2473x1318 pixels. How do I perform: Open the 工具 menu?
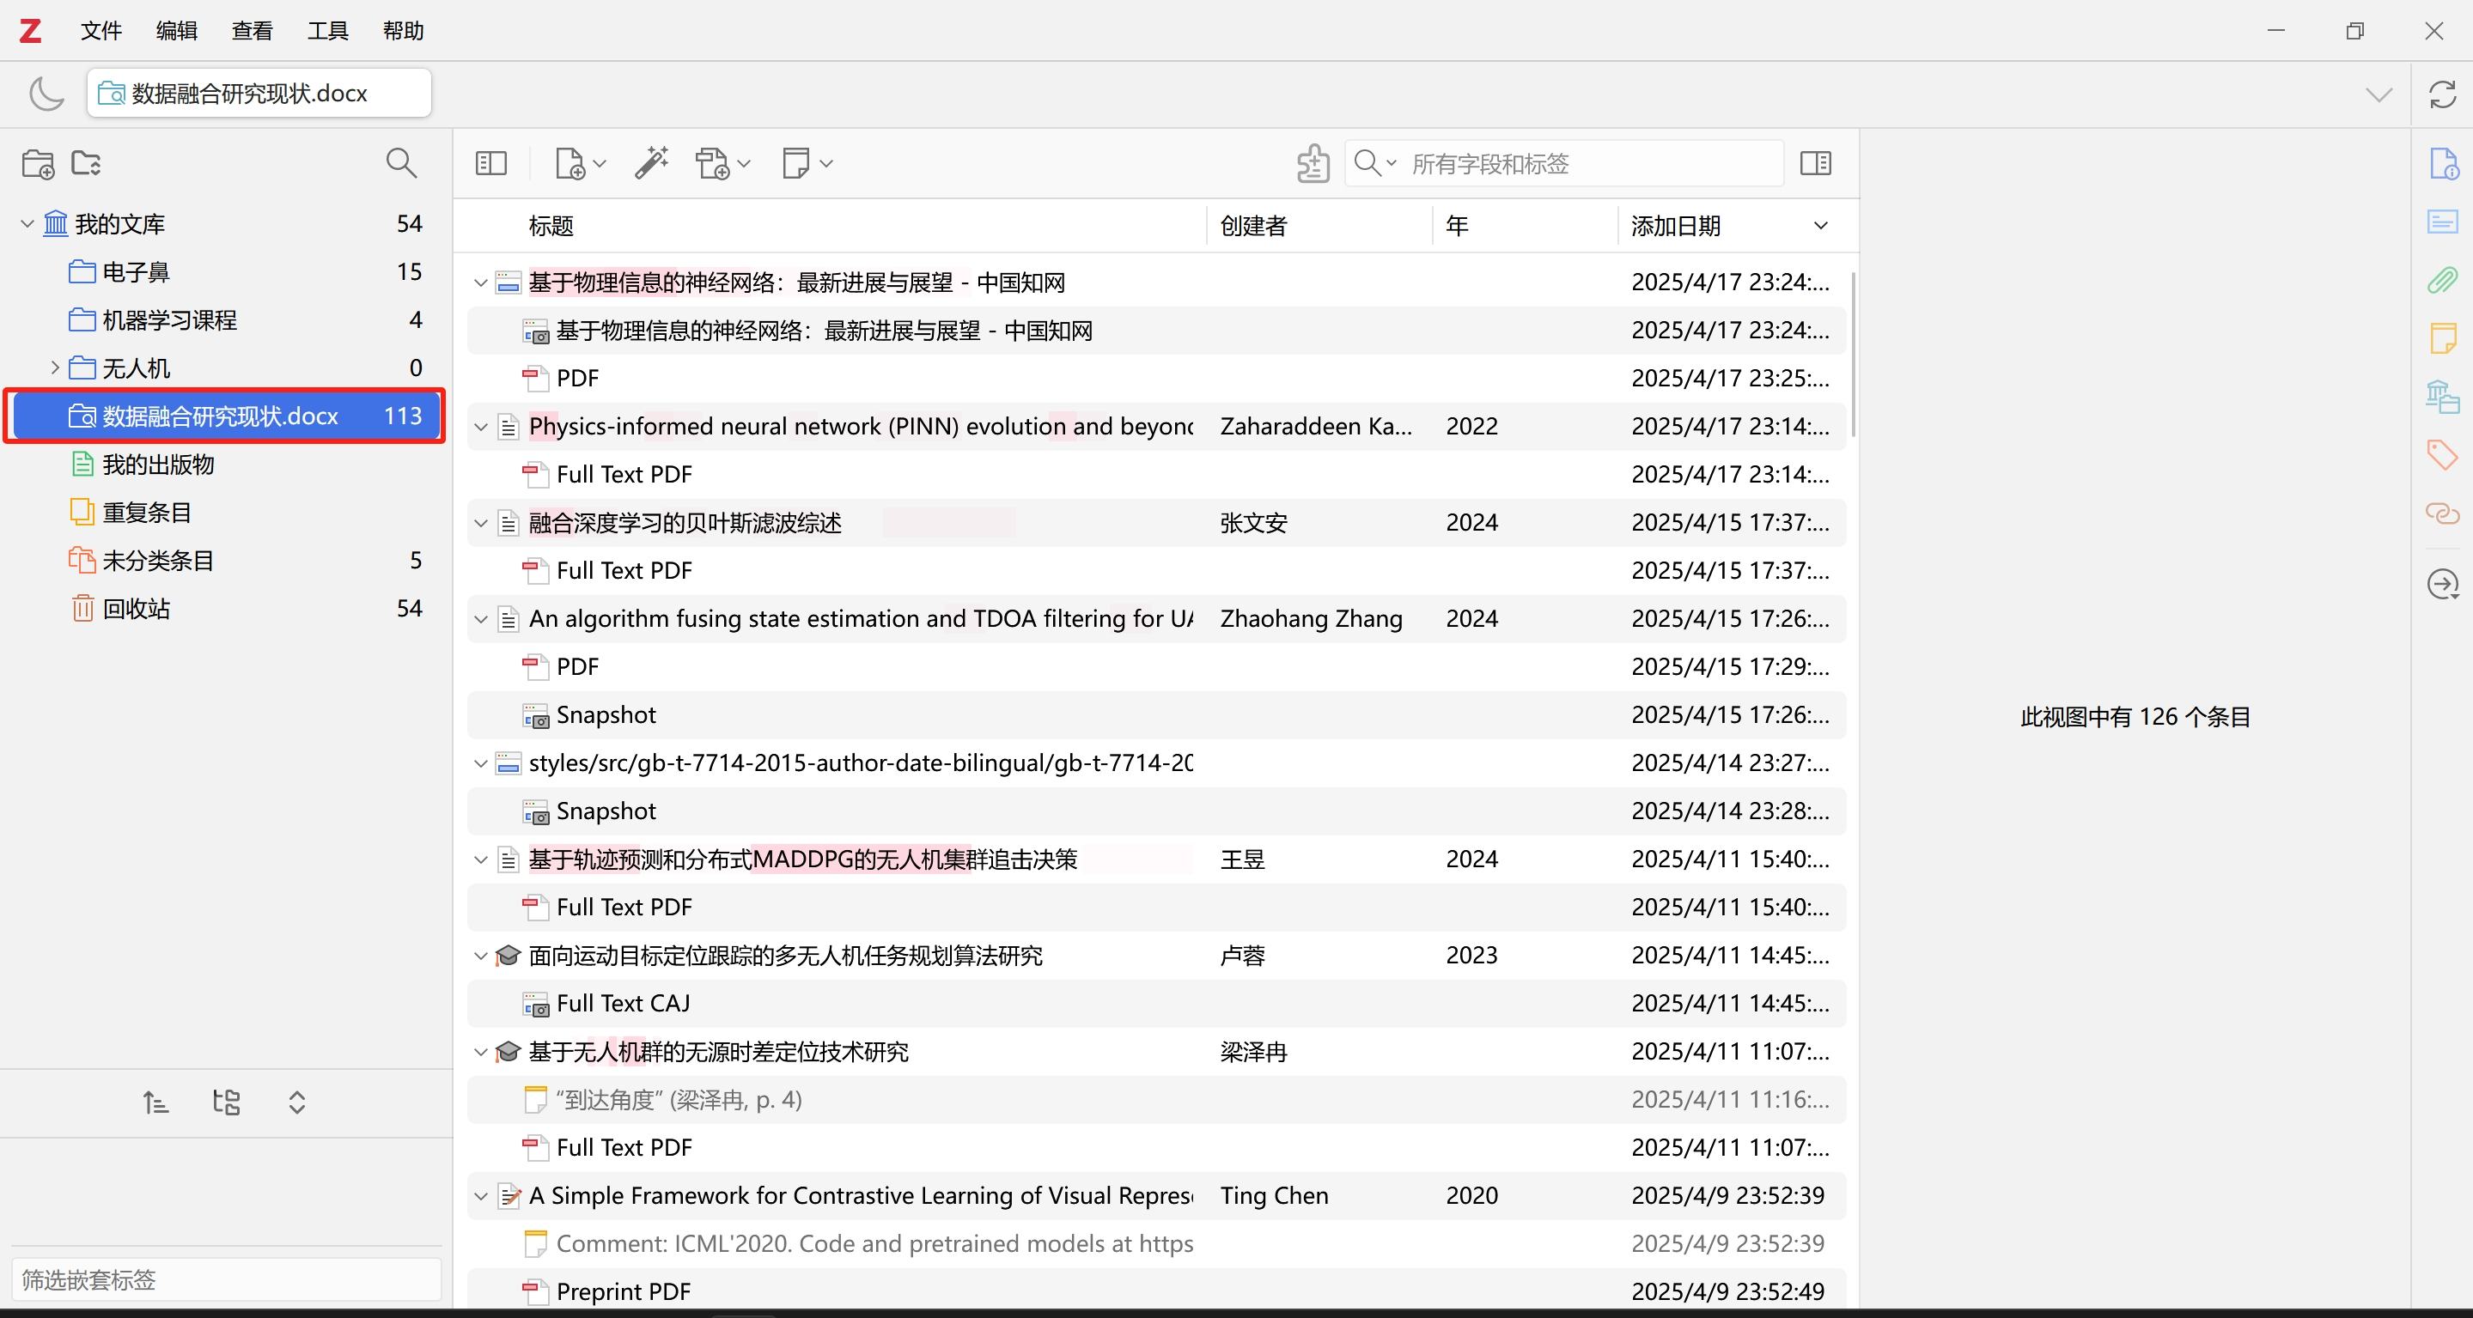(327, 31)
